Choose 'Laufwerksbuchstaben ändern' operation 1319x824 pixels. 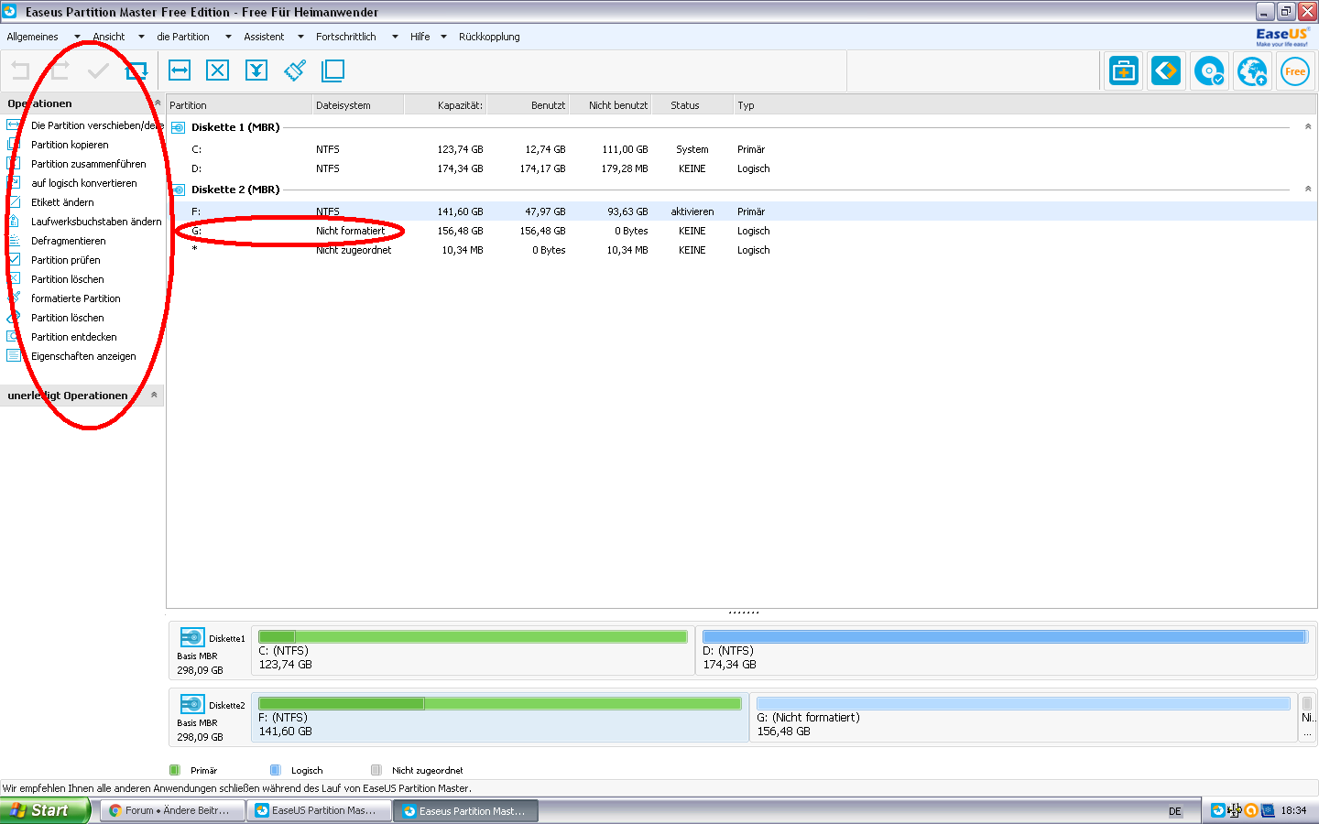click(x=96, y=222)
